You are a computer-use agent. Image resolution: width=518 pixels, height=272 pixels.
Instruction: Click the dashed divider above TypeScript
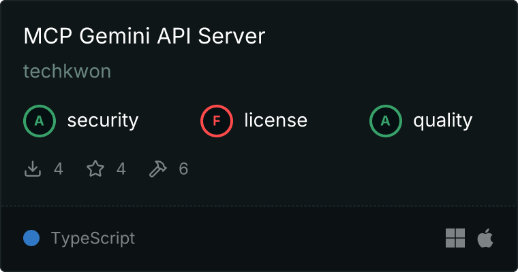tap(259, 205)
